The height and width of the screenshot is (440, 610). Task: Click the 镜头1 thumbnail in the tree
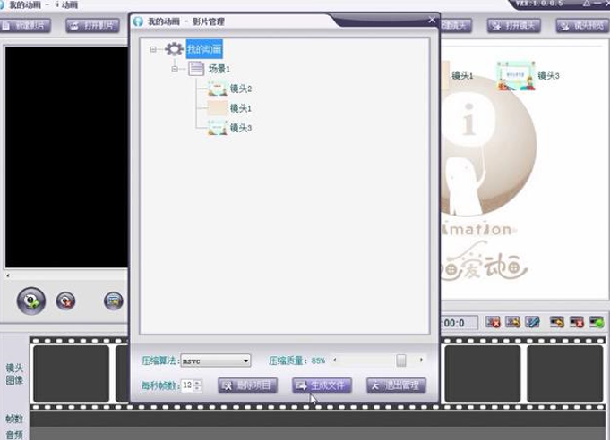click(217, 108)
